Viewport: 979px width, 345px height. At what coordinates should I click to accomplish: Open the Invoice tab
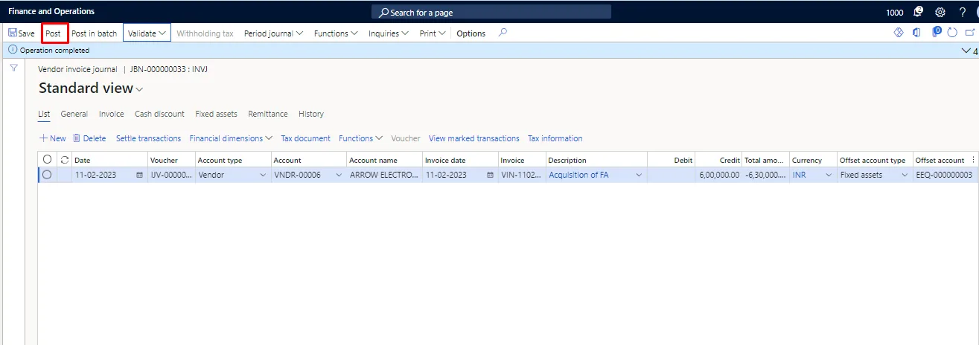(x=112, y=114)
